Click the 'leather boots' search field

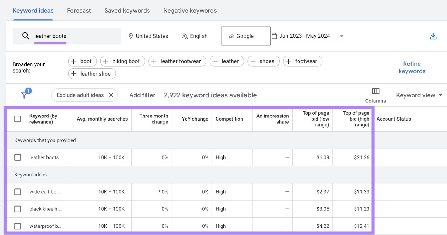66,36
